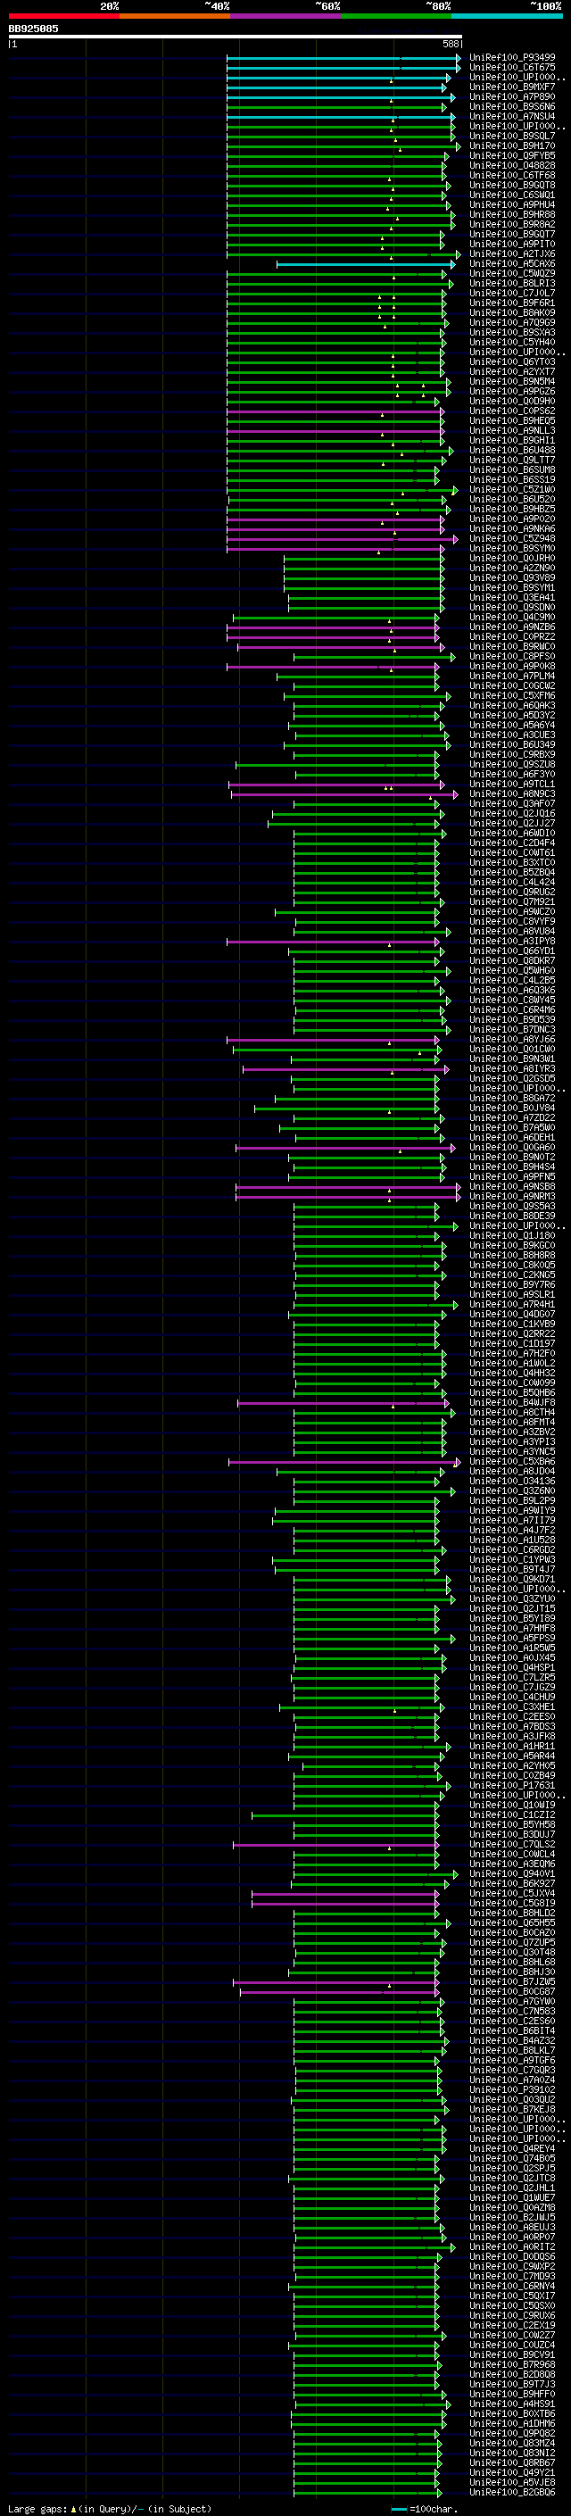Click the cyan ~100% identity legend segment
This screenshot has width=571, height=2516.
tap(508, 16)
